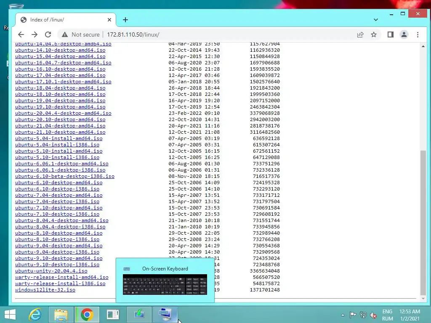Download ubuntu-6.10-beta-desktop-i386.iso
This screenshot has height=323, width=431.
click(x=64, y=177)
